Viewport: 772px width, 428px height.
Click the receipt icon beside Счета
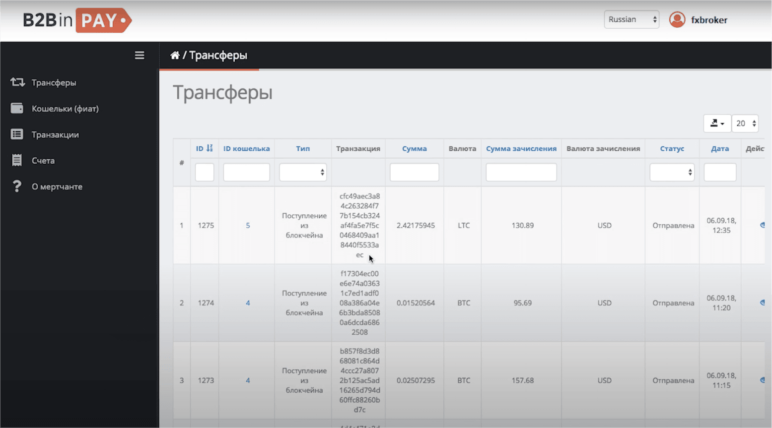[x=17, y=160]
